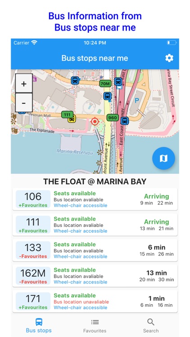Open the Search tab
Image resolution: width=190 pixels, height=337 pixels.
151,326
